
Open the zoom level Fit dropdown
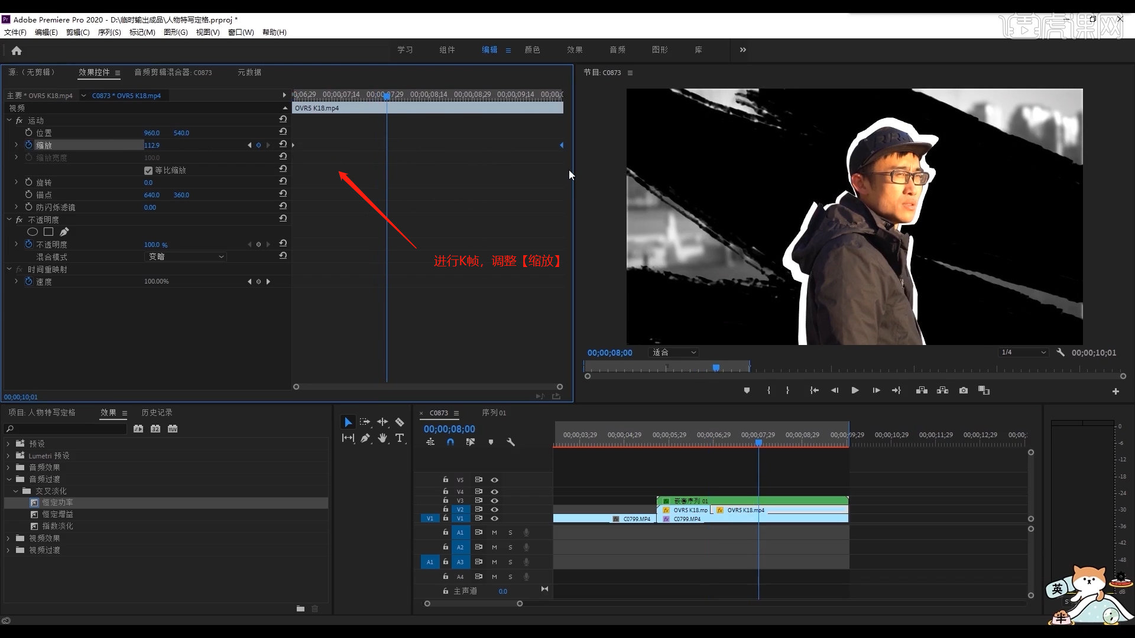(673, 353)
